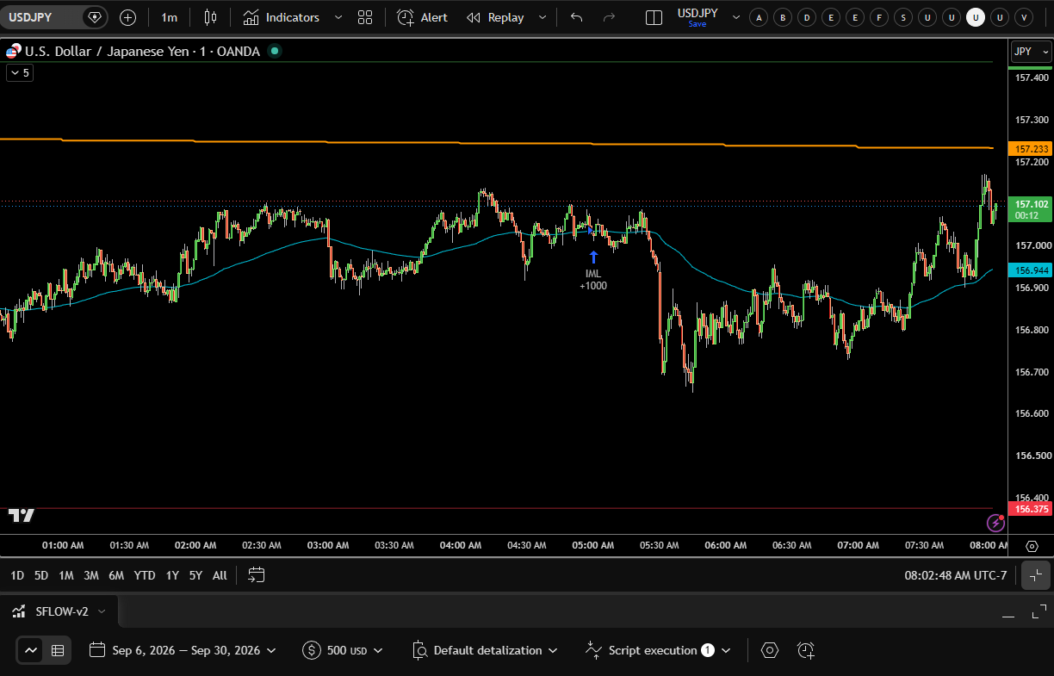The image size is (1054, 676).
Task: Click the red 156.375 price label
Action: [1030, 509]
